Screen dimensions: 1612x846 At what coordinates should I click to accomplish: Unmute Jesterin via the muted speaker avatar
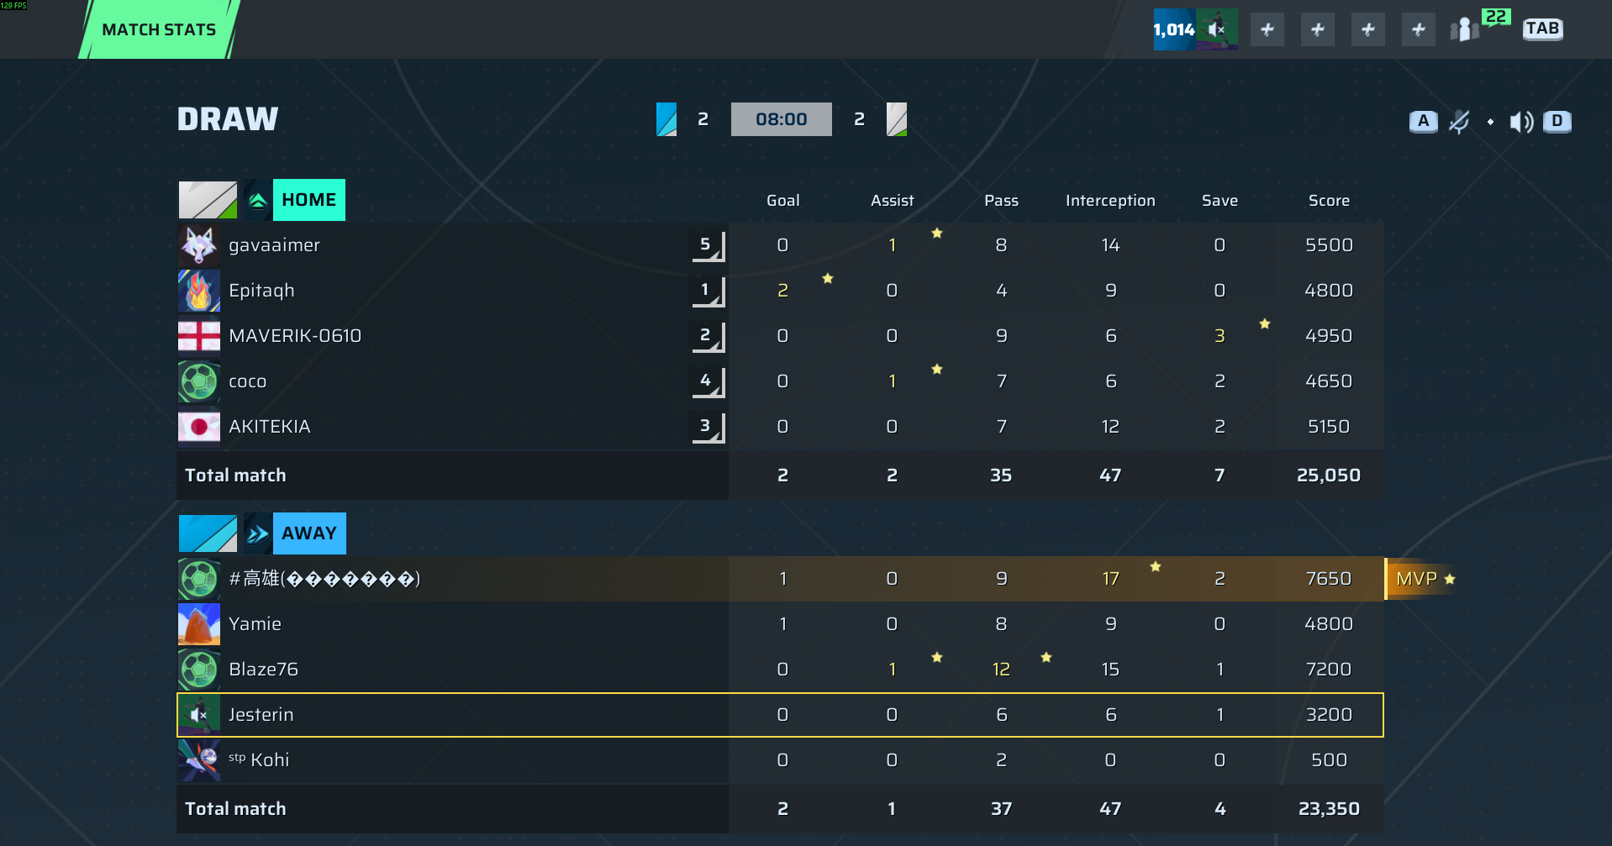click(199, 715)
